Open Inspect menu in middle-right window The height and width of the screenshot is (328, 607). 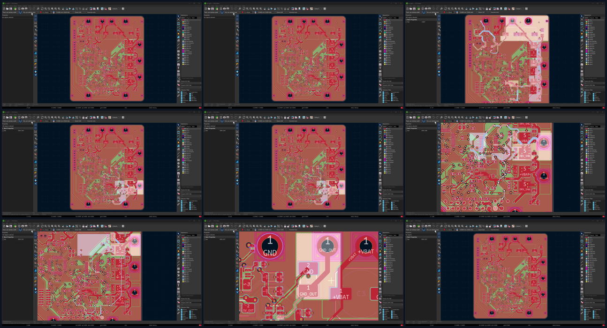pyautogui.click(x=429, y=115)
